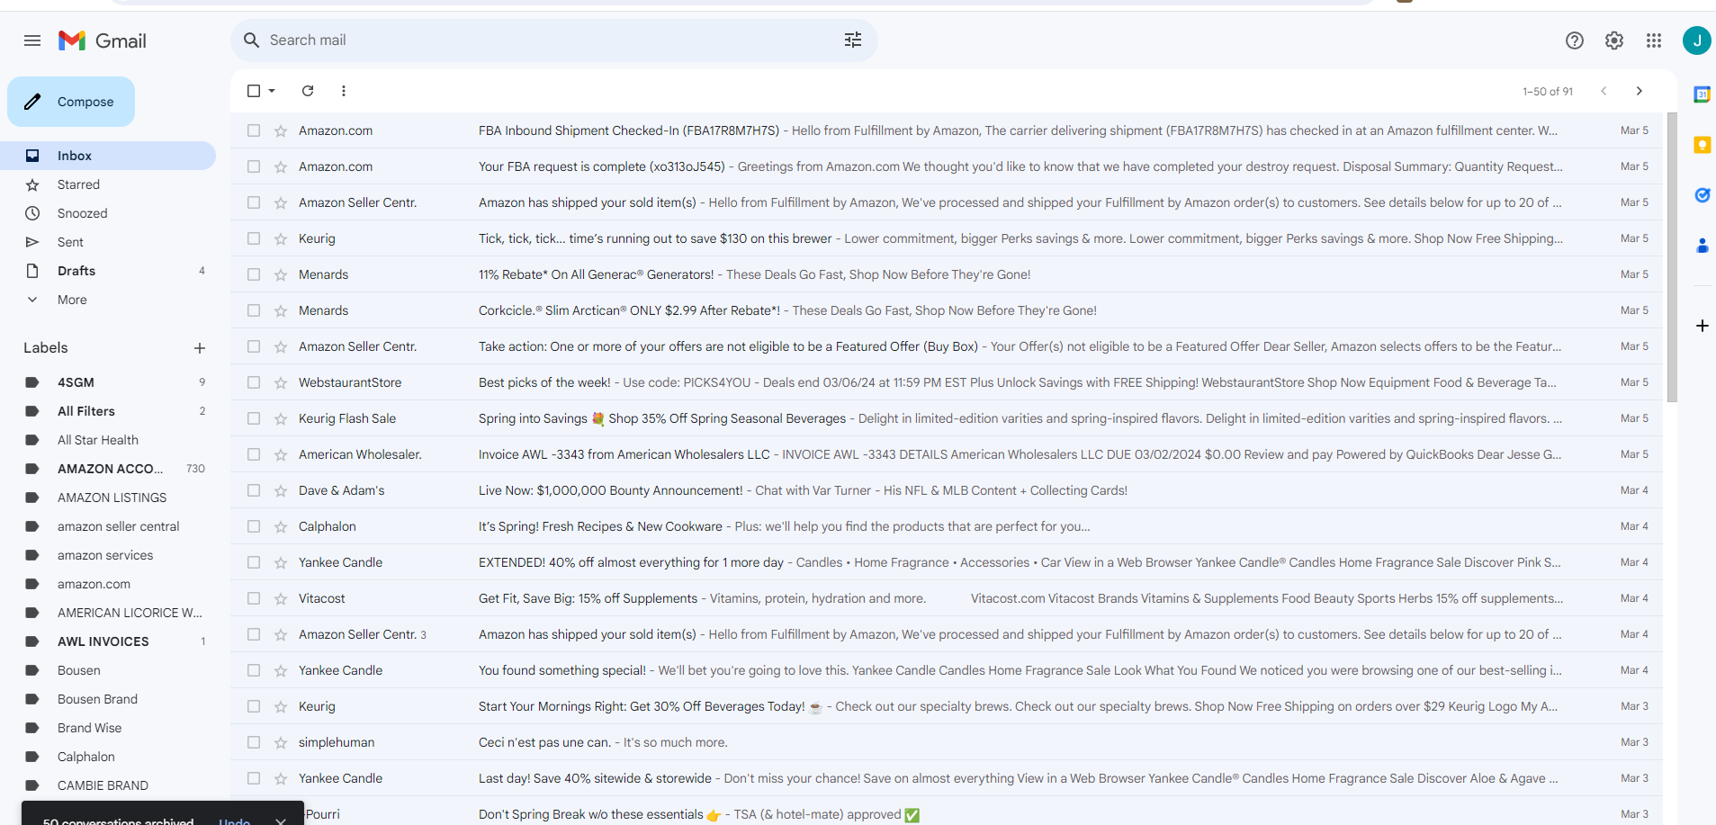Get add-ons plus icon in side panel

1702,326
